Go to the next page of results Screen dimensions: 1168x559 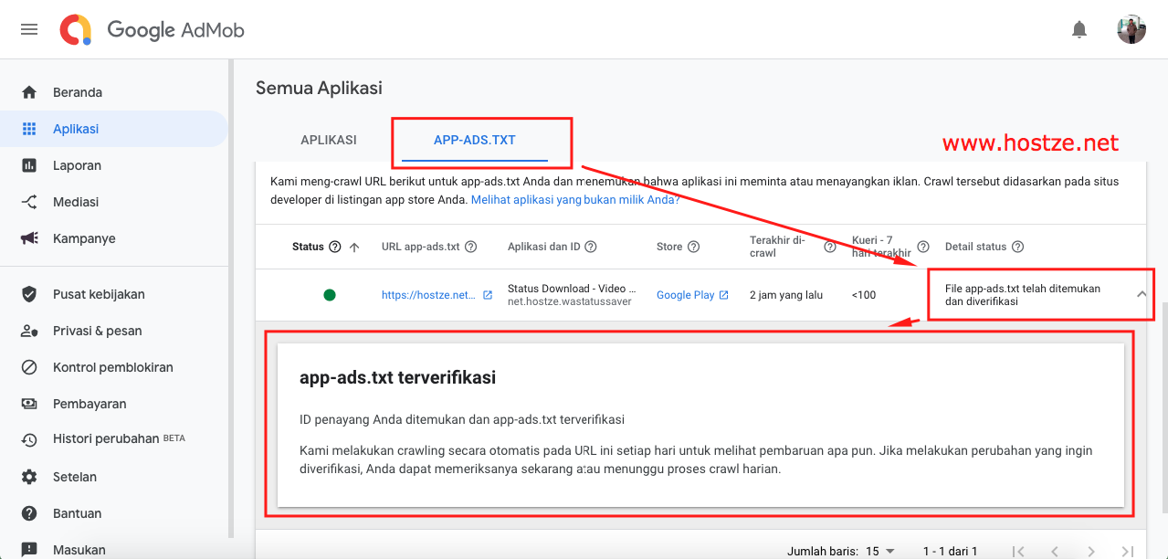tap(1091, 551)
